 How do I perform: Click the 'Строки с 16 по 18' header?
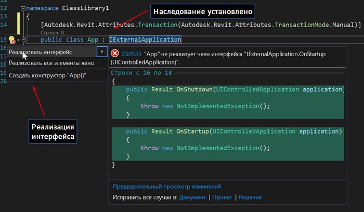click(141, 73)
